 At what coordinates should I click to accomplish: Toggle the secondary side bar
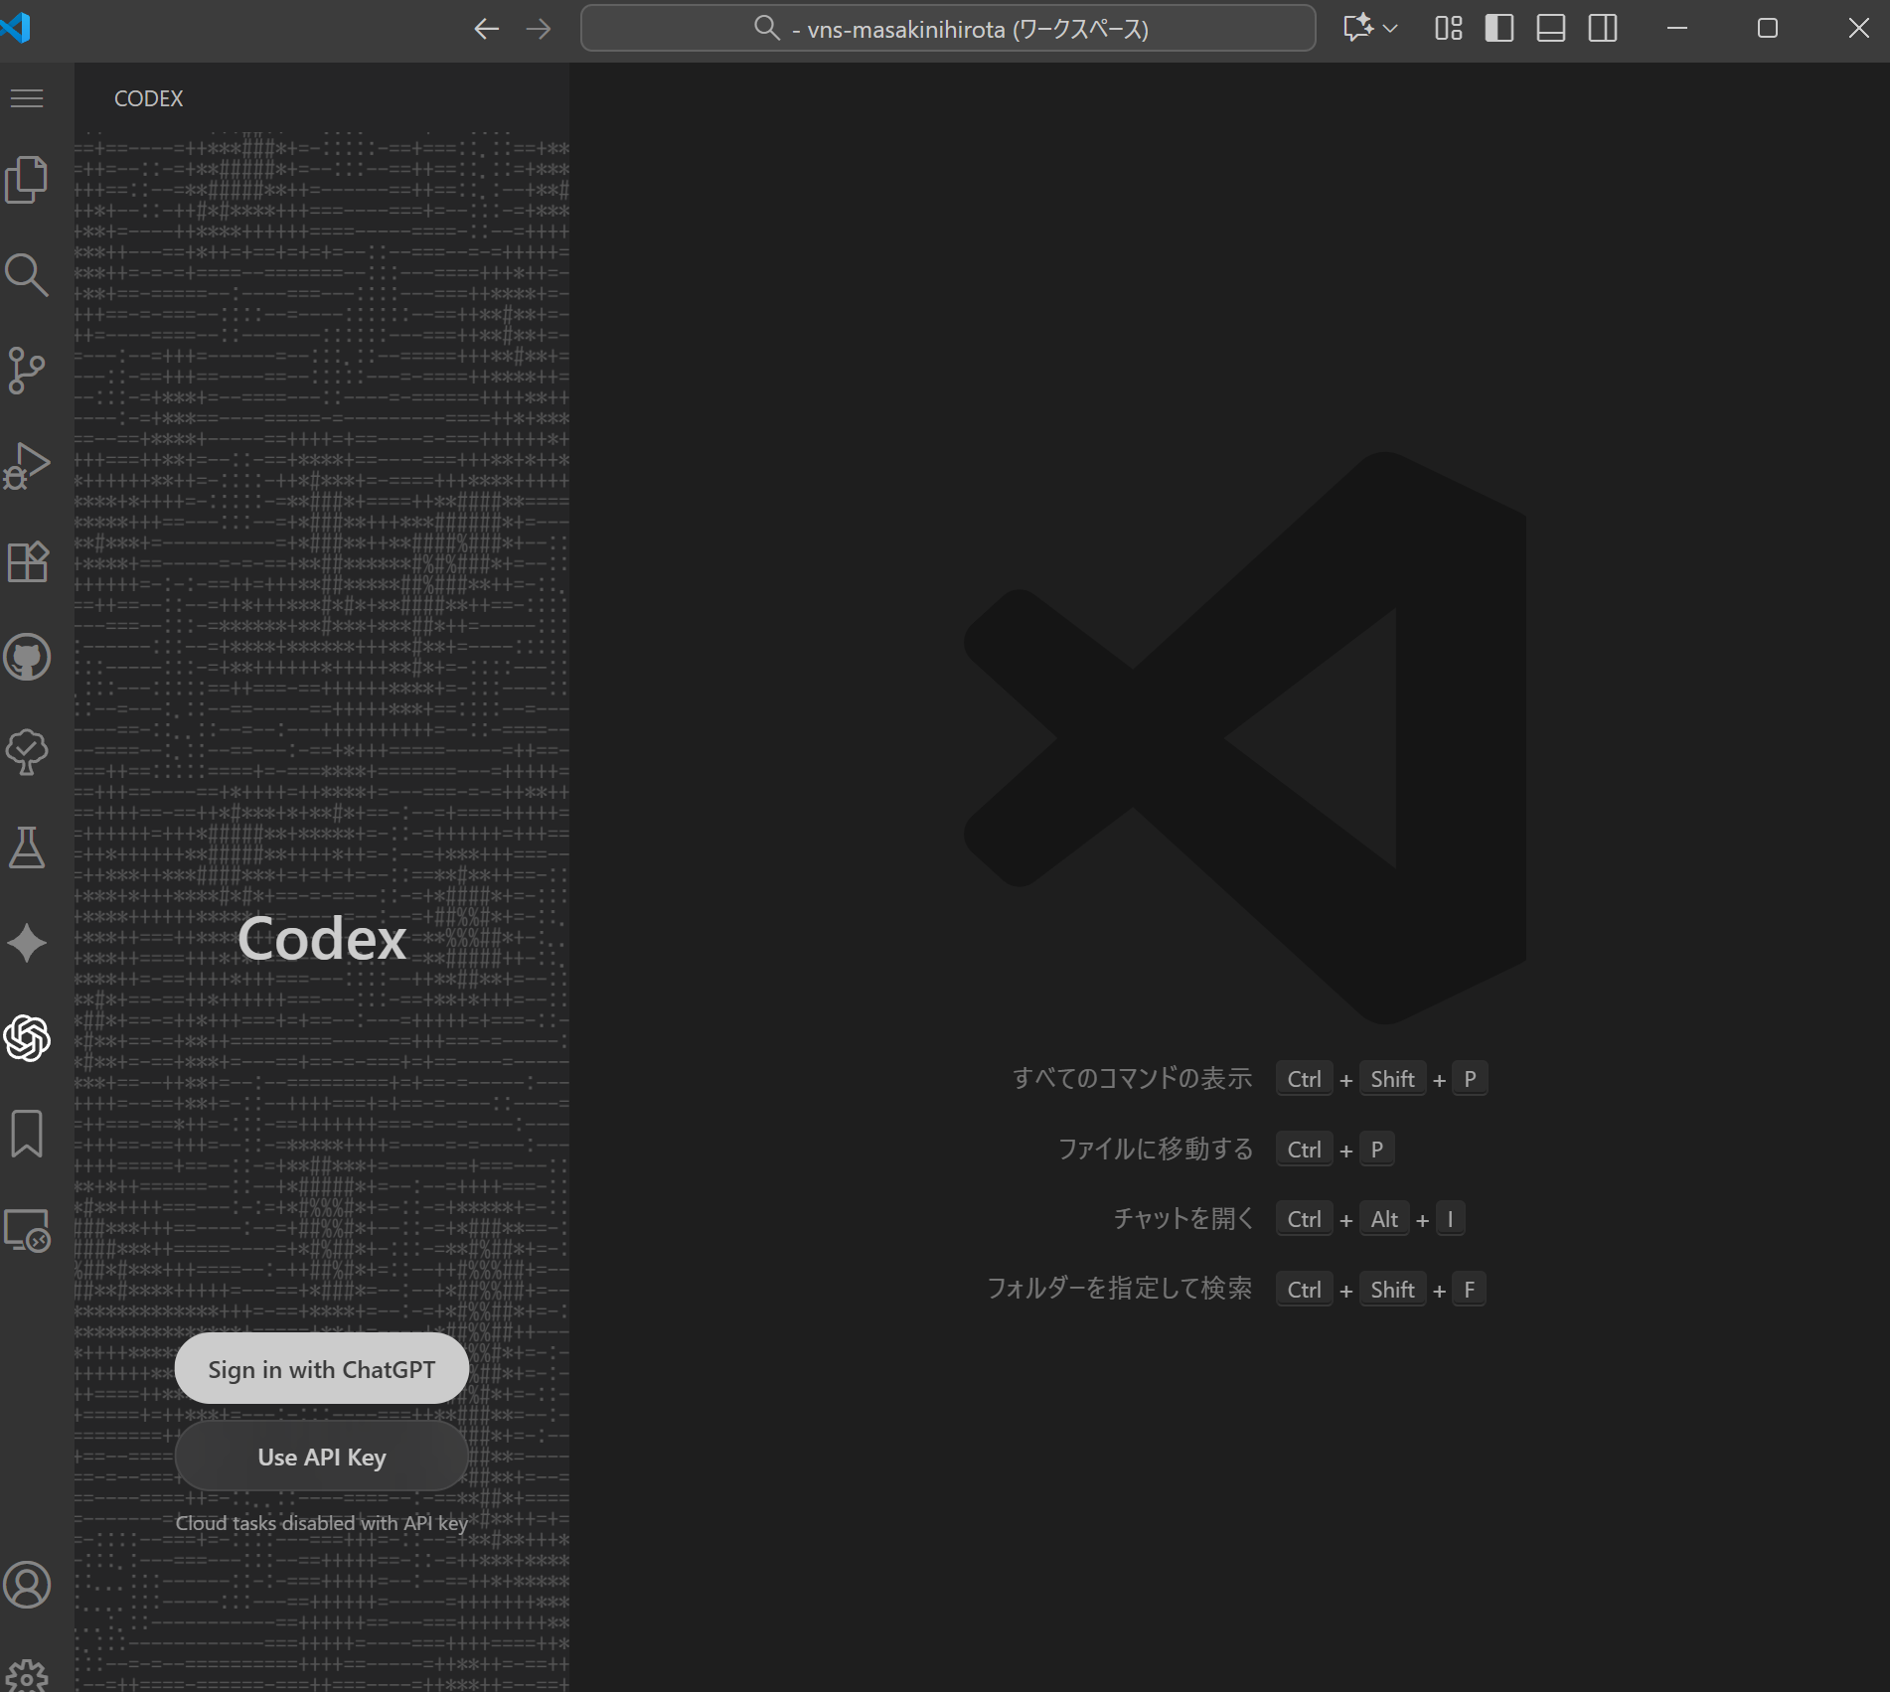[1603, 28]
